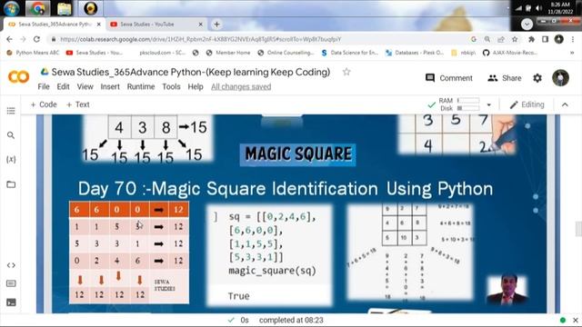Click the Share button
Viewport: 582px width, 327px height.
point(505,78)
